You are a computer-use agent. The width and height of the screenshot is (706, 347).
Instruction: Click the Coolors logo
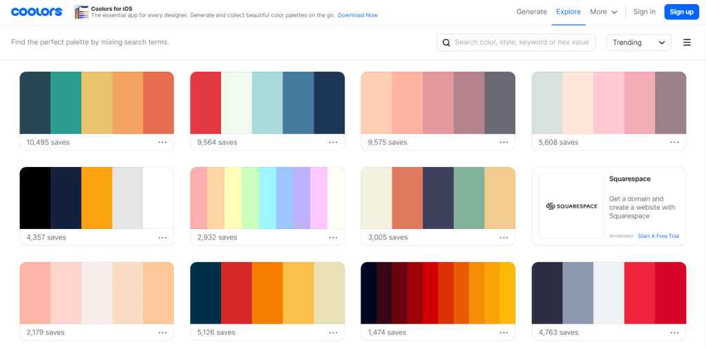coord(37,12)
